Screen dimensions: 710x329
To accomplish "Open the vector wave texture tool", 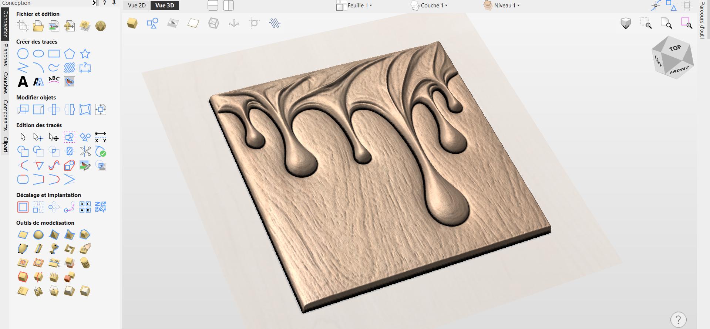I will tap(70, 68).
